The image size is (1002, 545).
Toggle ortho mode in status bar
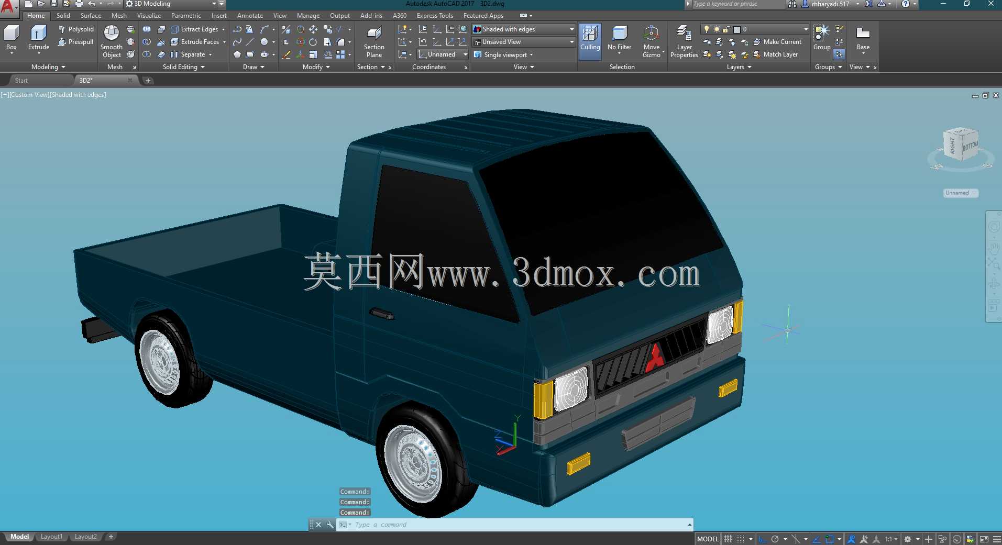click(x=763, y=539)
